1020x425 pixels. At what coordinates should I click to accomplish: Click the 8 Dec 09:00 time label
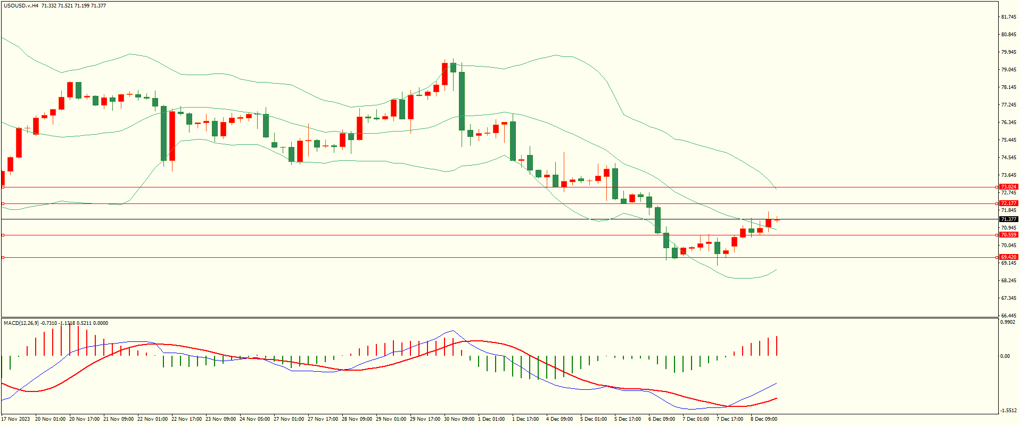[764, 419]
